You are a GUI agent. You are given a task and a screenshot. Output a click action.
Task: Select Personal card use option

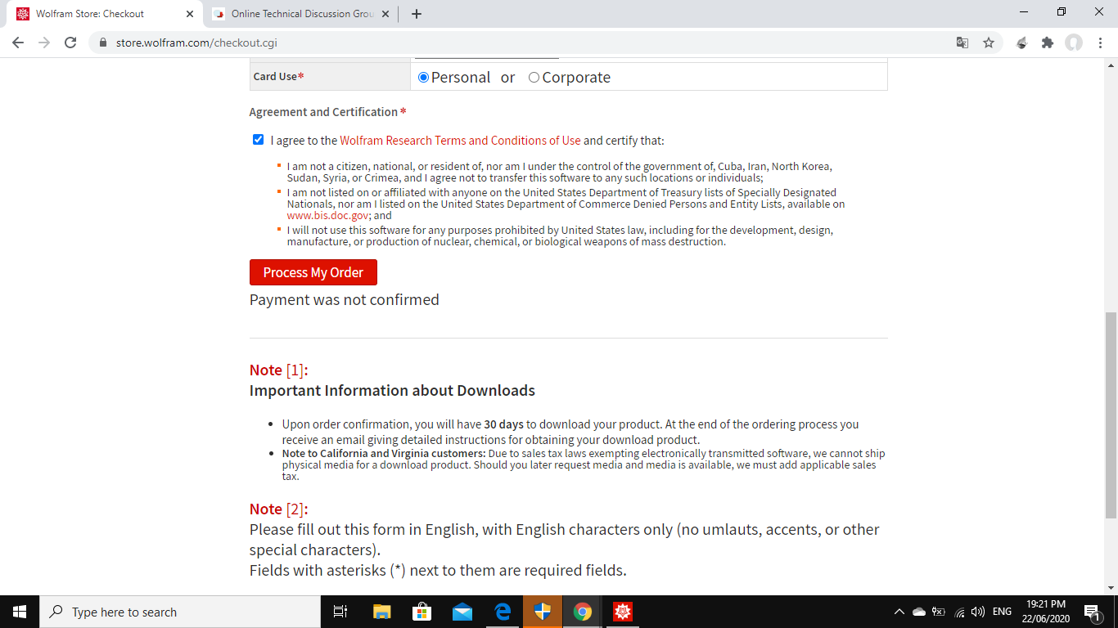click(423, 78)
